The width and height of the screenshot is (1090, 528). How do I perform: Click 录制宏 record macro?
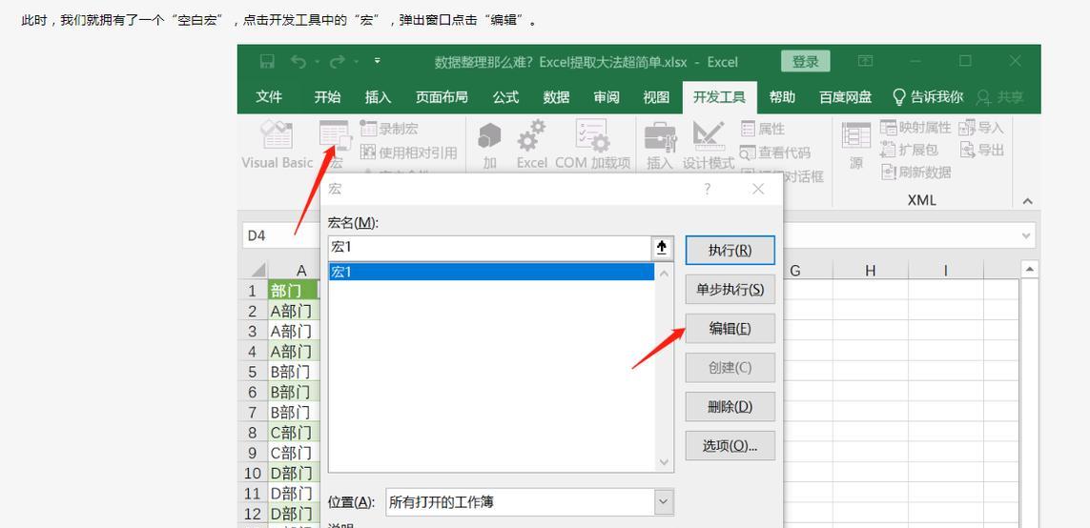pos(389,129)
